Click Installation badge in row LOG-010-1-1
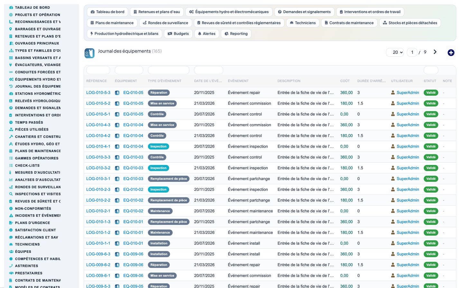This screenshot has width=465, height=288. pyautogui.click(x=159, y=243)
